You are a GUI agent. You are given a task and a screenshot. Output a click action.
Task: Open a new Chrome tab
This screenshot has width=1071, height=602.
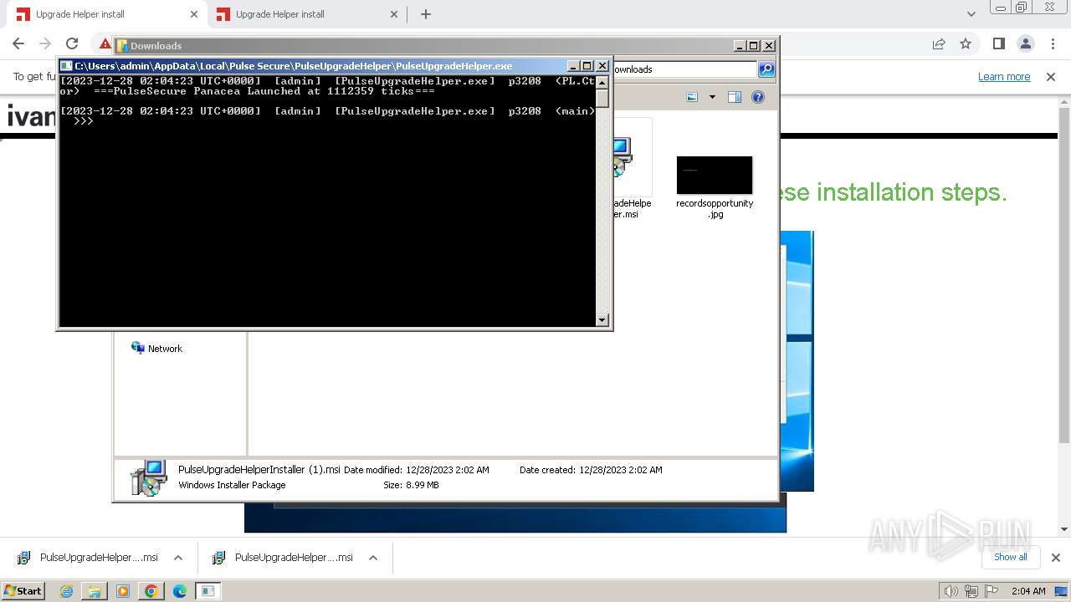[426, 14]
